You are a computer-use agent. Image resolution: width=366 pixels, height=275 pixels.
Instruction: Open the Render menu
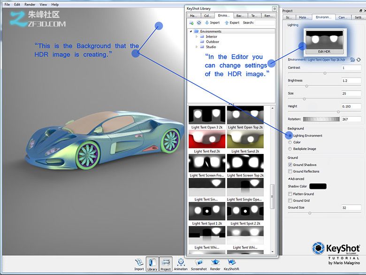pyautogui.click(x=30, y=4)
